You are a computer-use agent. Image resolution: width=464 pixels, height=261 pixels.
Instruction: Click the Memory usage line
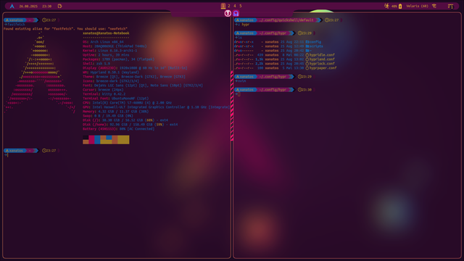[x=116, y=112]
